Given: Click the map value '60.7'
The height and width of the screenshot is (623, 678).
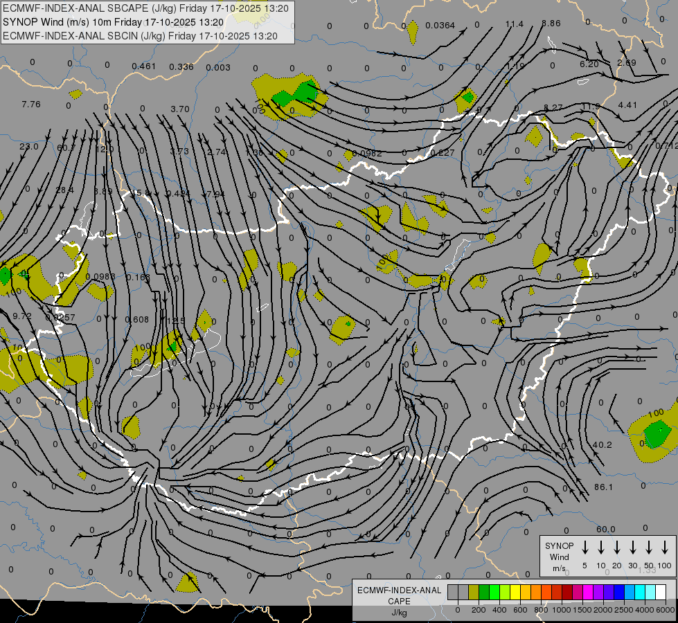Looking at the screenshot, I should [x=66, y=148].
